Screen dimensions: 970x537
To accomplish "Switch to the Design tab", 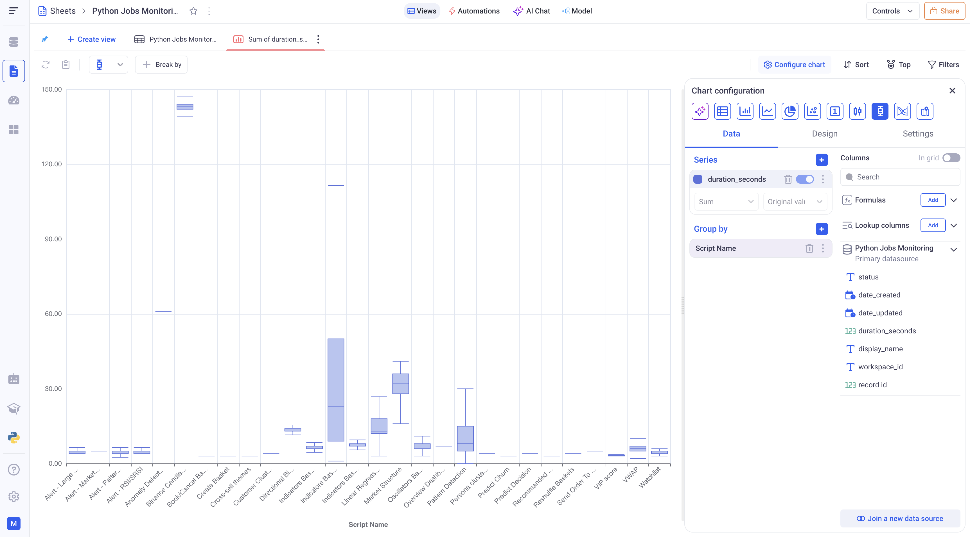I will 825,133.
